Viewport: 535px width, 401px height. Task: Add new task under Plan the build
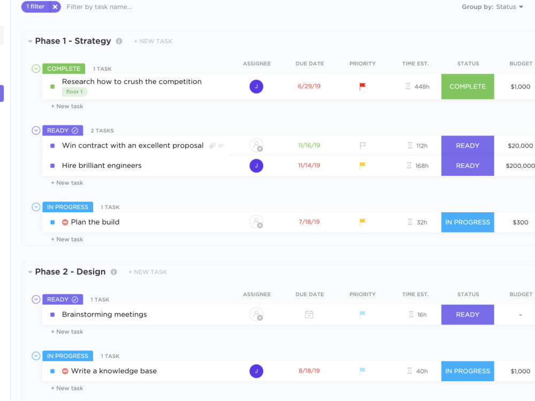tap(67, 240)
